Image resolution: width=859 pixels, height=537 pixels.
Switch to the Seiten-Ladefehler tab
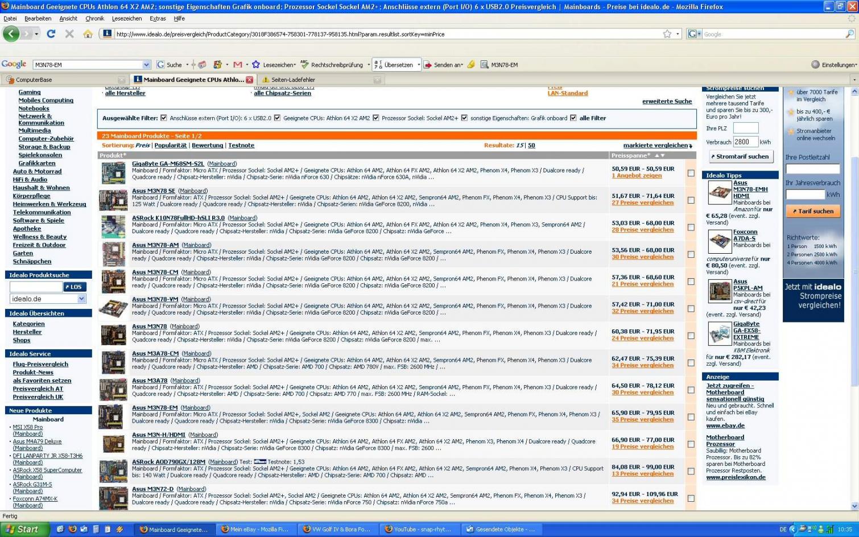[x=320, y=80]
